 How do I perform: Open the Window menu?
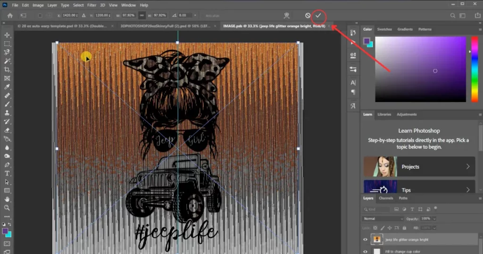(128, 5)
